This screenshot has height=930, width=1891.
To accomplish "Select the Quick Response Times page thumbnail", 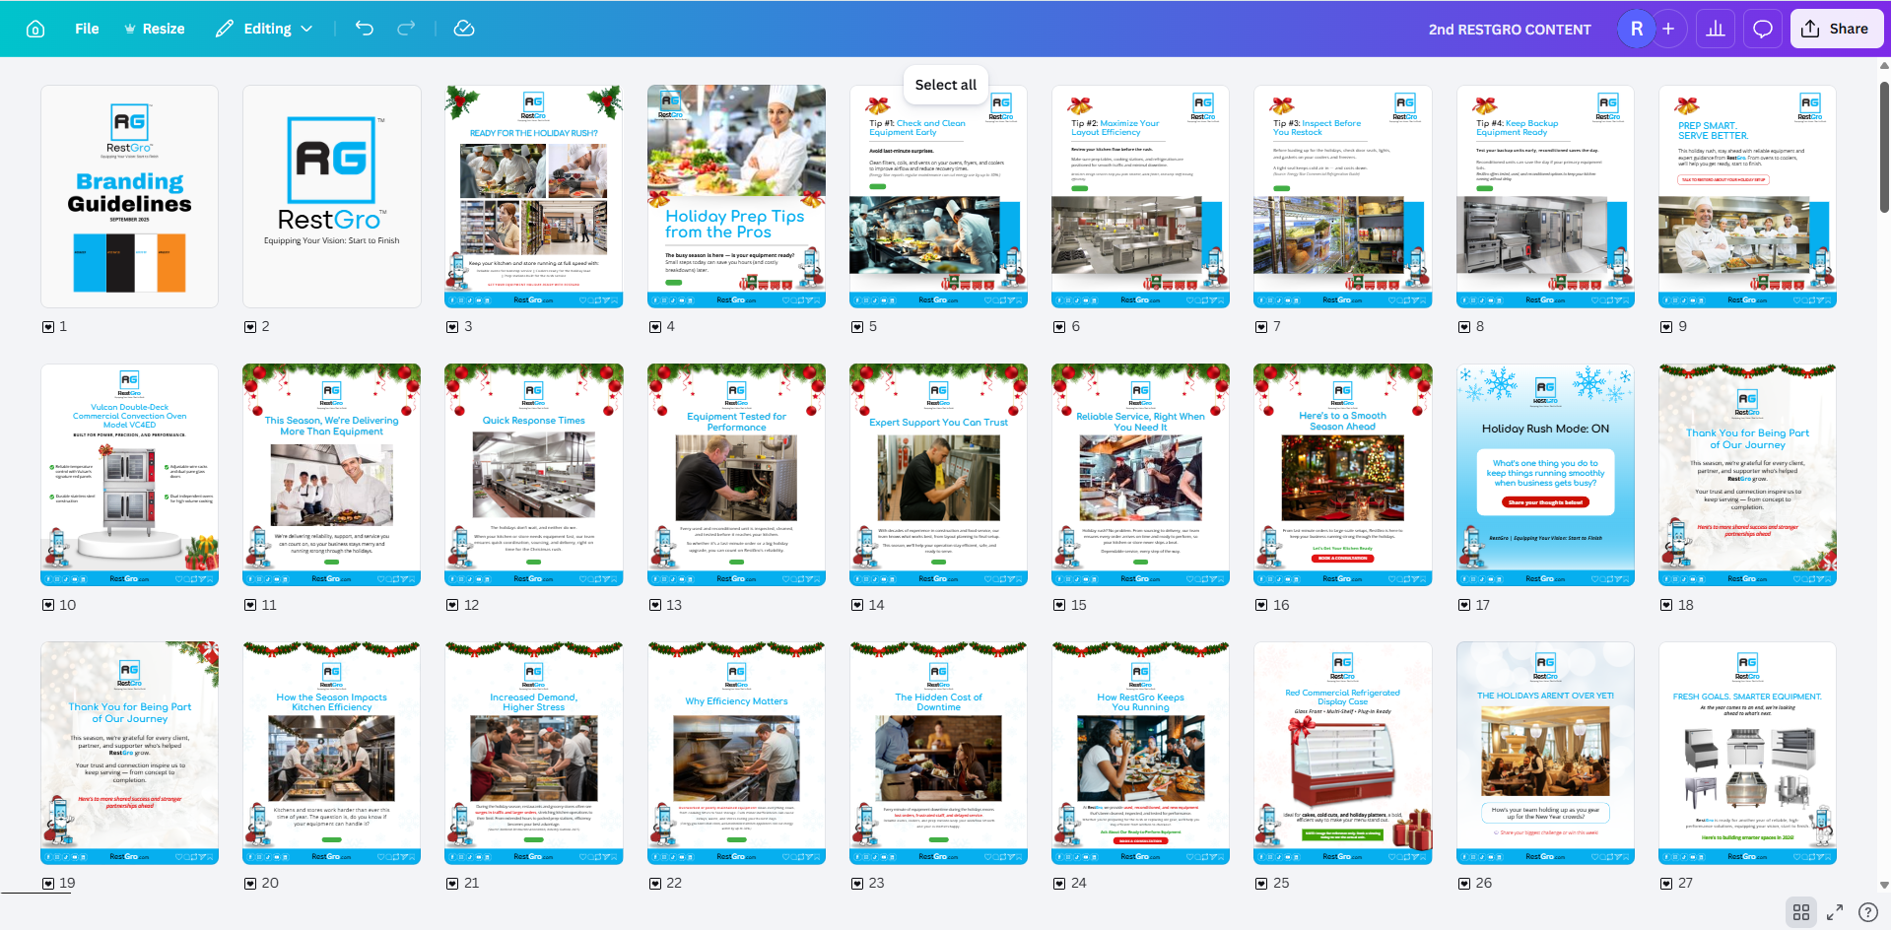I will (x=534, y=475).
